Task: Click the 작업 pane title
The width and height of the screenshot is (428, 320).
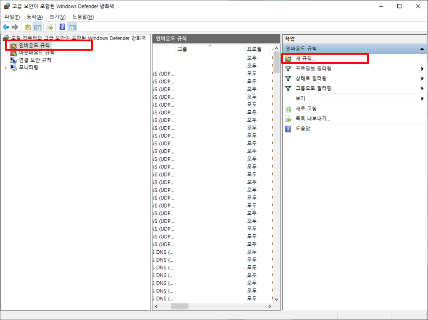Action: pyautogui.click(x=290, y=39)
